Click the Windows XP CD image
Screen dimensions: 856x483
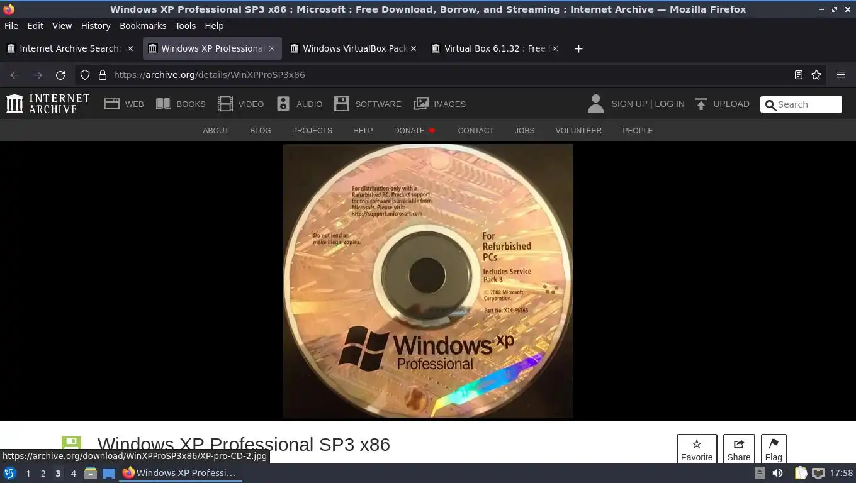coord(428,281)
